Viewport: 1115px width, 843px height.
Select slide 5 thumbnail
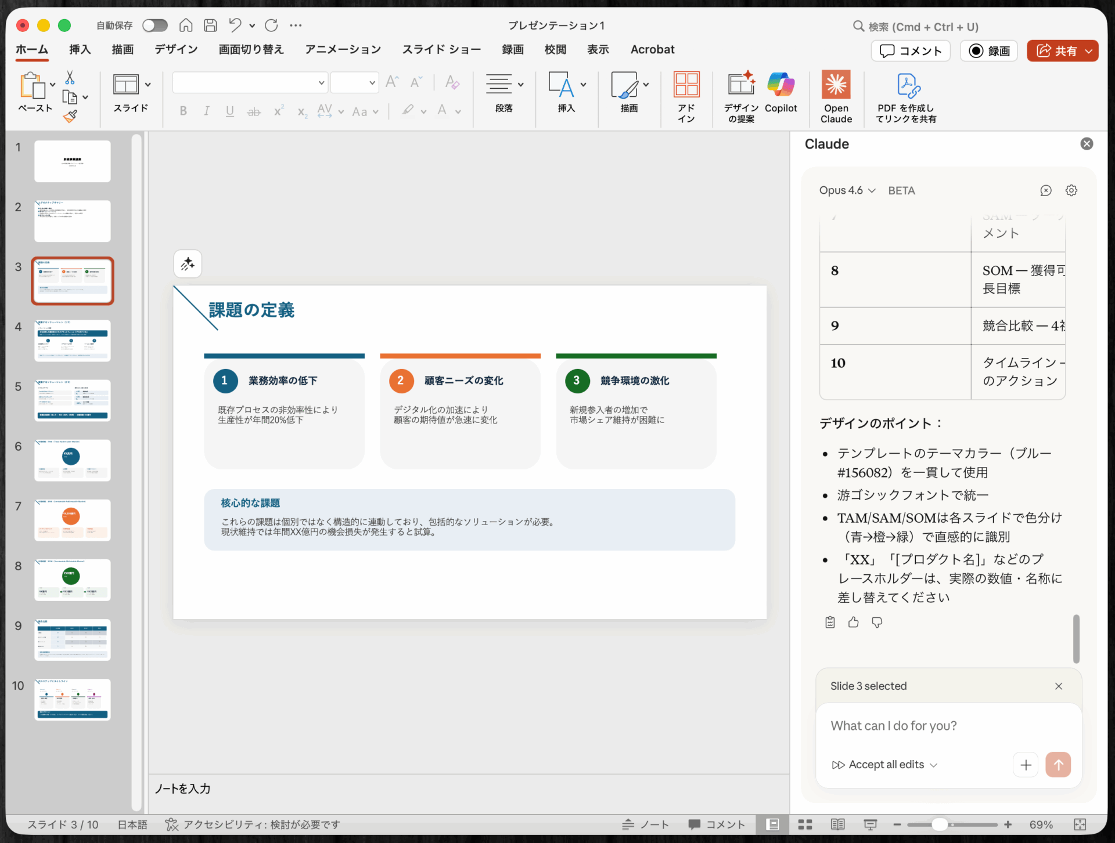pyautogui.click(x=72, y=400)
